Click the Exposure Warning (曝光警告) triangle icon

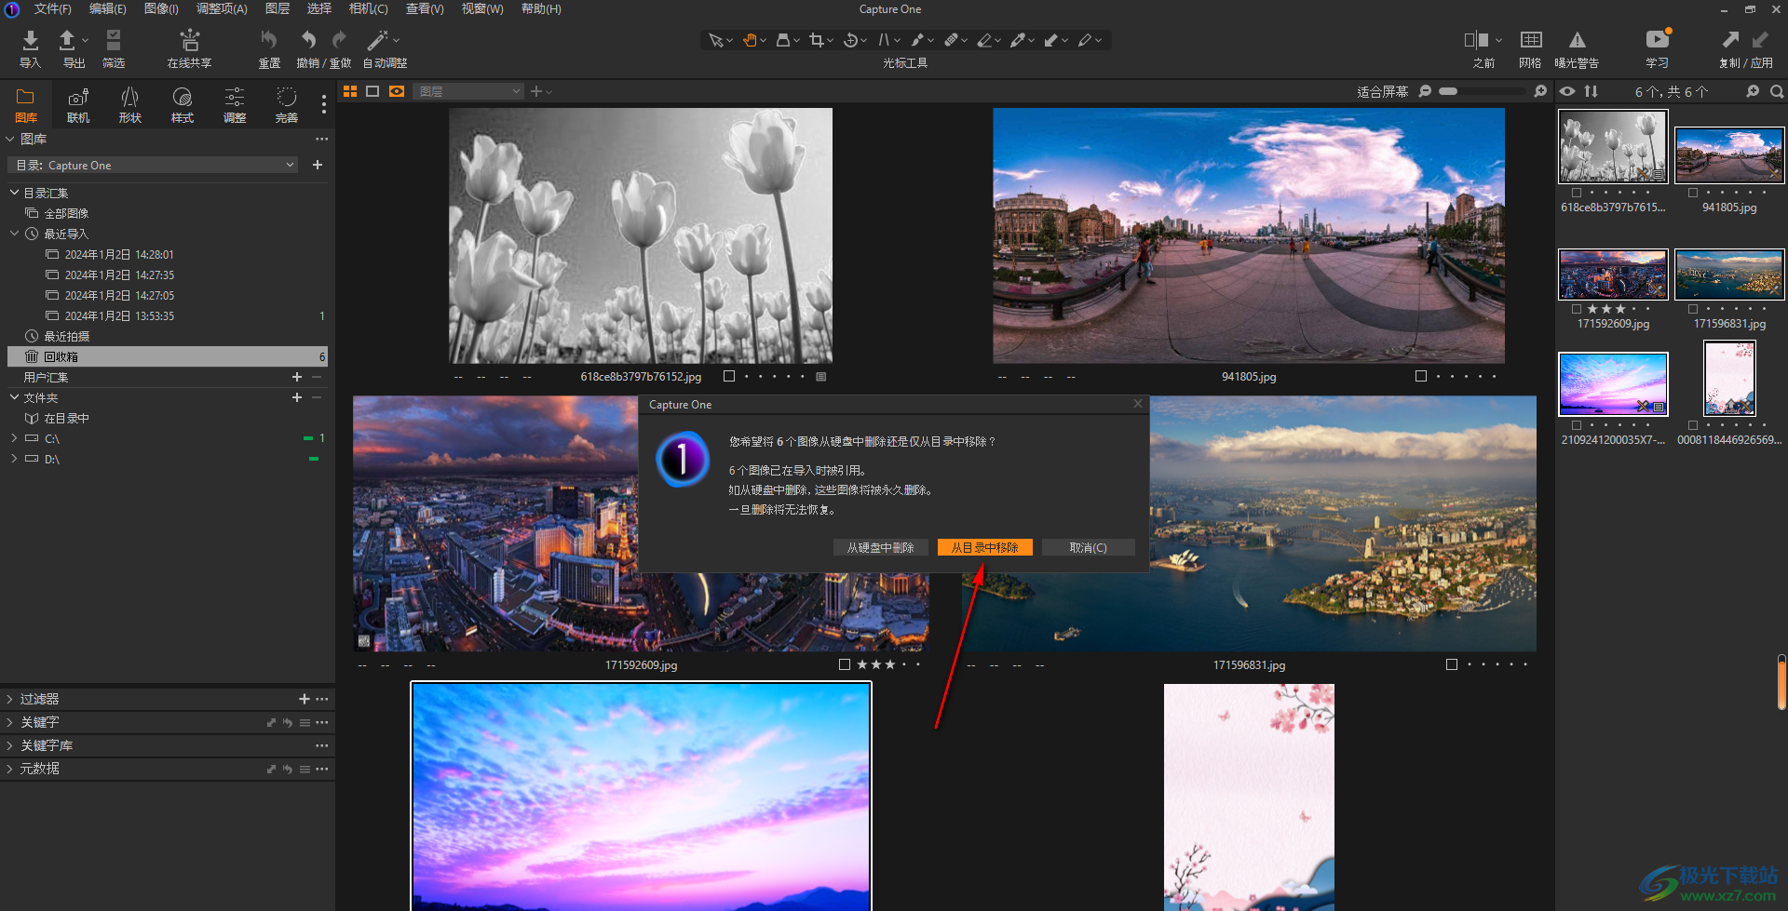(x=1577, y=41)
